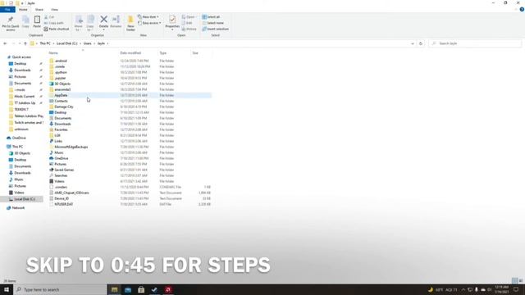525x295 pixels.
Task: Select the Saved Games folder
Action: pyautogui.click(x=64, y=170)
